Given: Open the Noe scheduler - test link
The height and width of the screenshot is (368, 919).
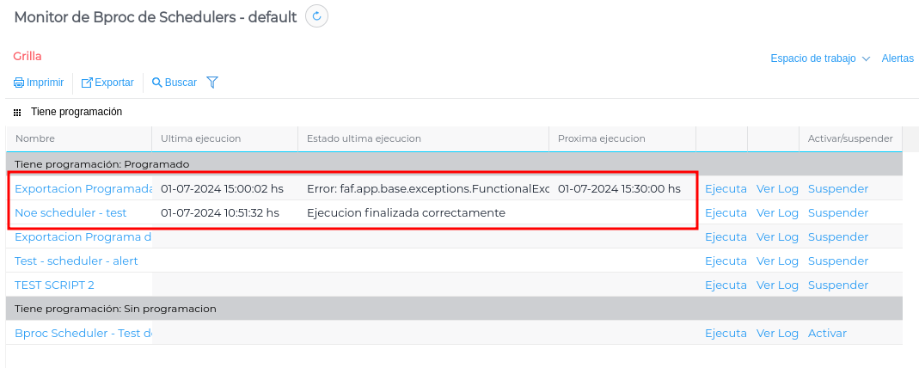Looking at the screenshot, I should point(70,212).
